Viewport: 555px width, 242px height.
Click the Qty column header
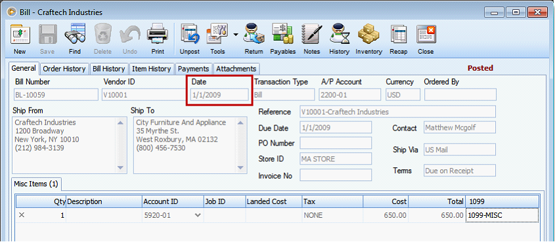click(x=41, y=202)
